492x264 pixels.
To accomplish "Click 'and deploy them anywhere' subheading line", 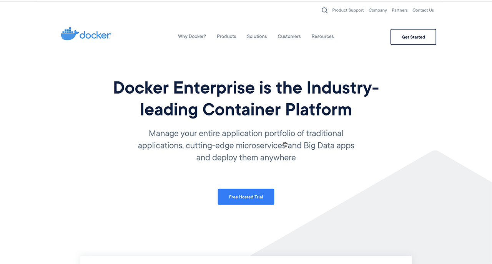I will [x=246, y=158].
